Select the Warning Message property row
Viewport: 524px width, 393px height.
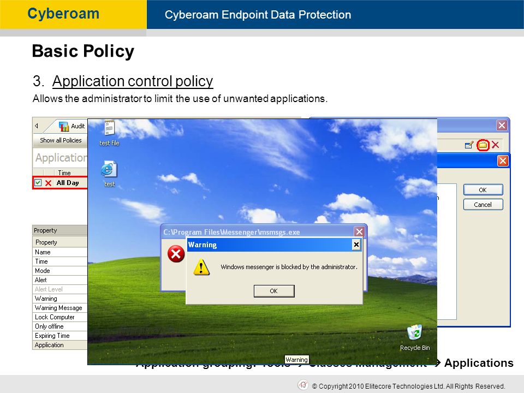[60, 308]
